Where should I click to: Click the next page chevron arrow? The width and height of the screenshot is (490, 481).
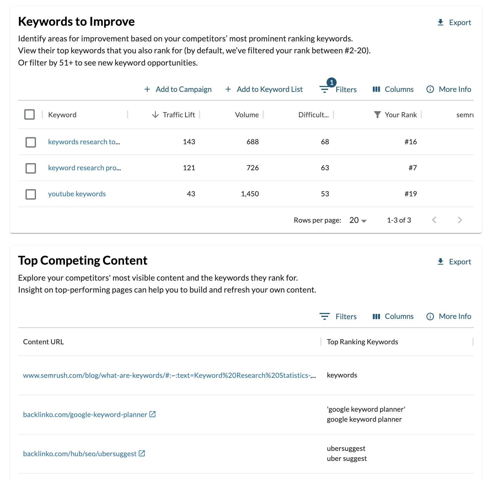coord(460,220)
